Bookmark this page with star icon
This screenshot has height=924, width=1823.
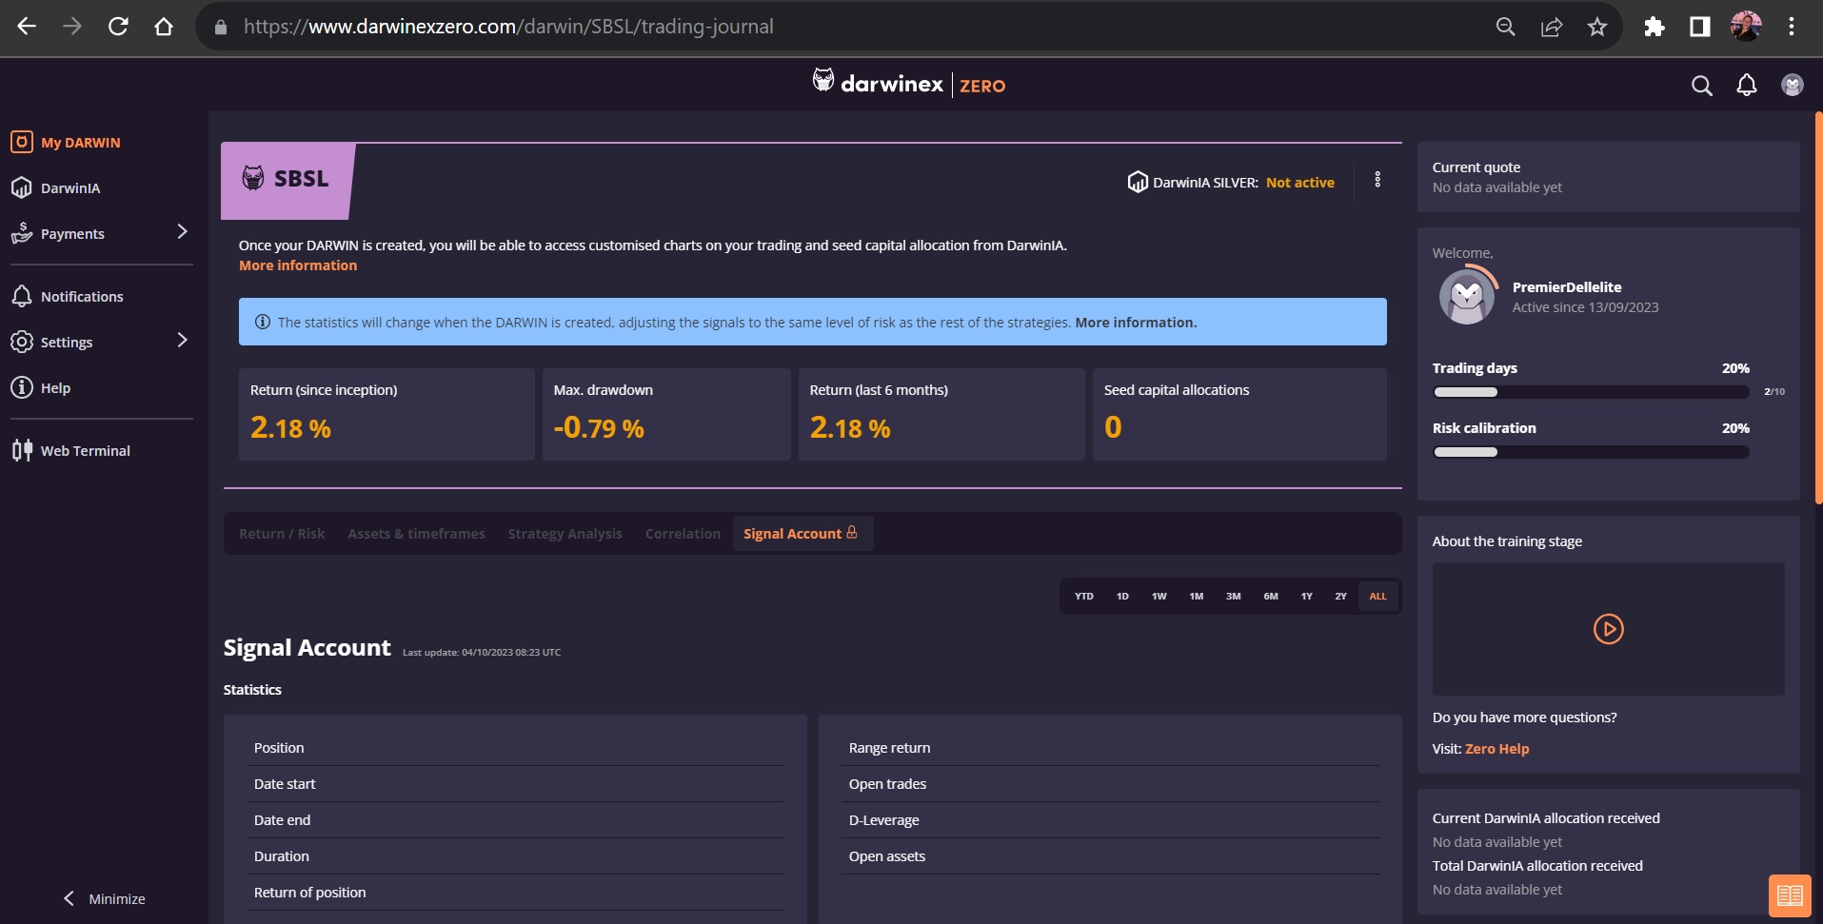click(x=1596, y=27)
